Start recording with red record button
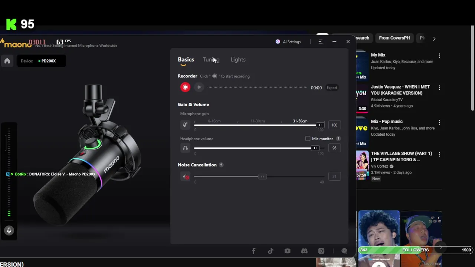 (185, 88)
